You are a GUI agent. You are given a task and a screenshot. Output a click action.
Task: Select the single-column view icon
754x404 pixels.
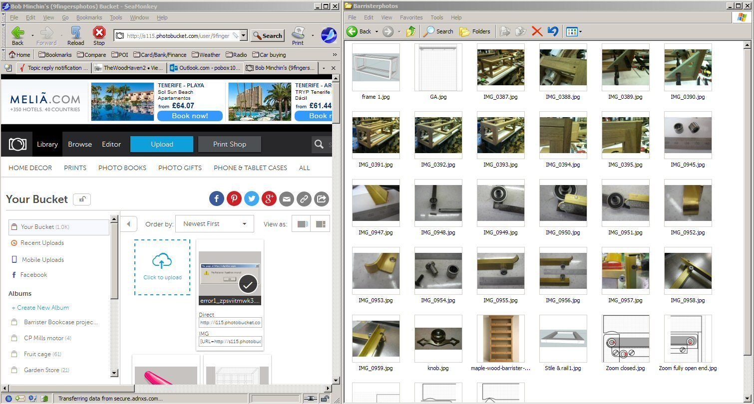[x=302, y=224]
